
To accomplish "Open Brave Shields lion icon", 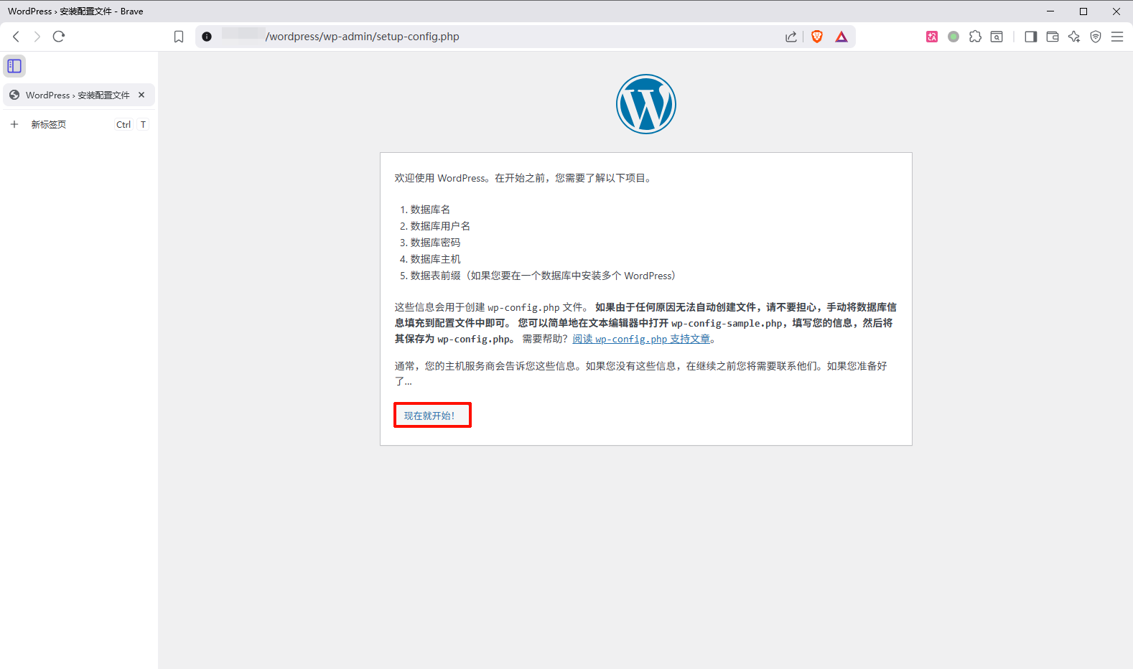I will [x=816, y=37].
